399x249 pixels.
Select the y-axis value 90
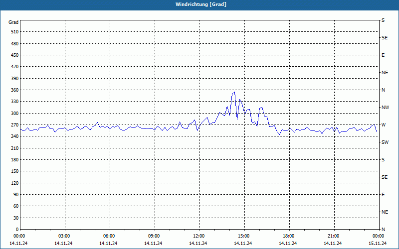[16, 195]
